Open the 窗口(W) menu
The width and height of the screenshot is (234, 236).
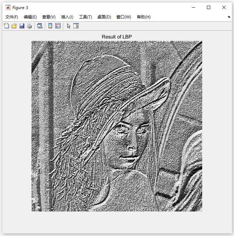pyautogui.click(x=124, y=17)
